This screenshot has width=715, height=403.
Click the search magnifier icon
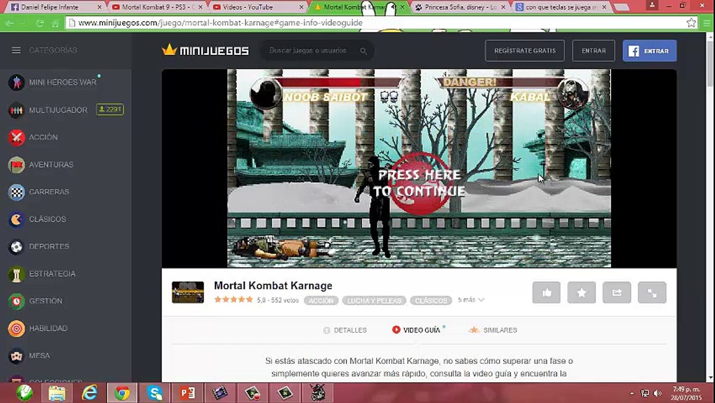coord(363,51)
